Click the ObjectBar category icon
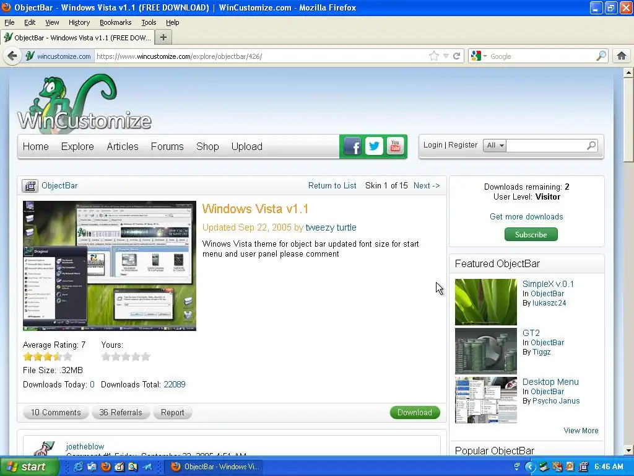This screenshot has height=476, width=634. (30, 186)
